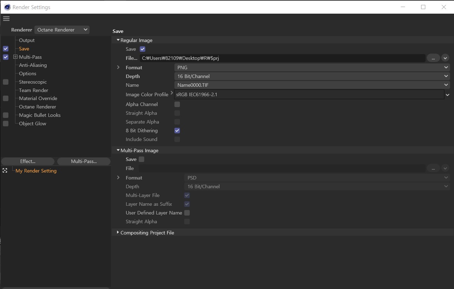Select Output in settings list
The image size is (454, 289).
click(27, 40)
